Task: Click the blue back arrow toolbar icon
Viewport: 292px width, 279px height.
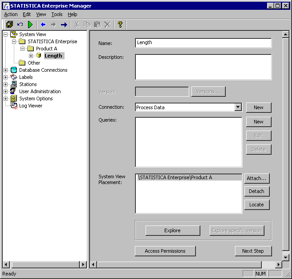Action: click(43, 25)
